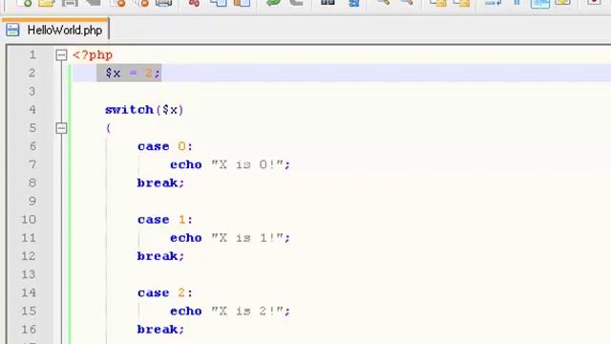Click the Find binoculars toolbar icon

point(327,3)
